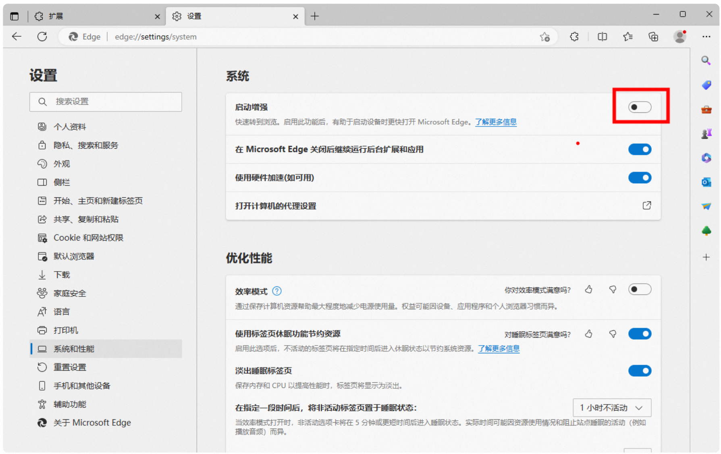Open the Collections icon

(x=653, y=37)
